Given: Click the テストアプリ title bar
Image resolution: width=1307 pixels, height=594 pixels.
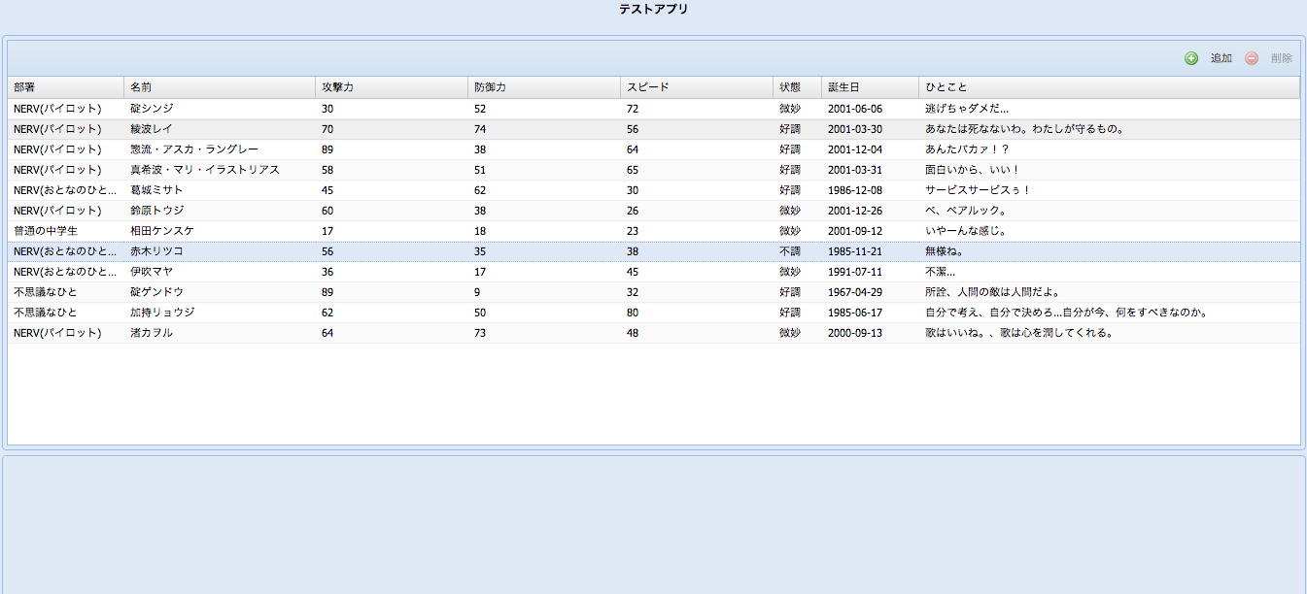Looking at the screenshot, I should 653,10.
